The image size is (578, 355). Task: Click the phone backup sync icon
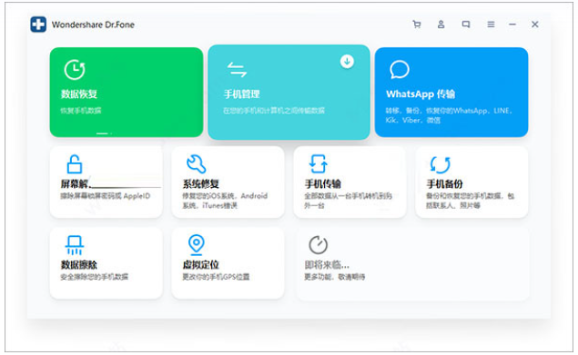click(441, 164)
